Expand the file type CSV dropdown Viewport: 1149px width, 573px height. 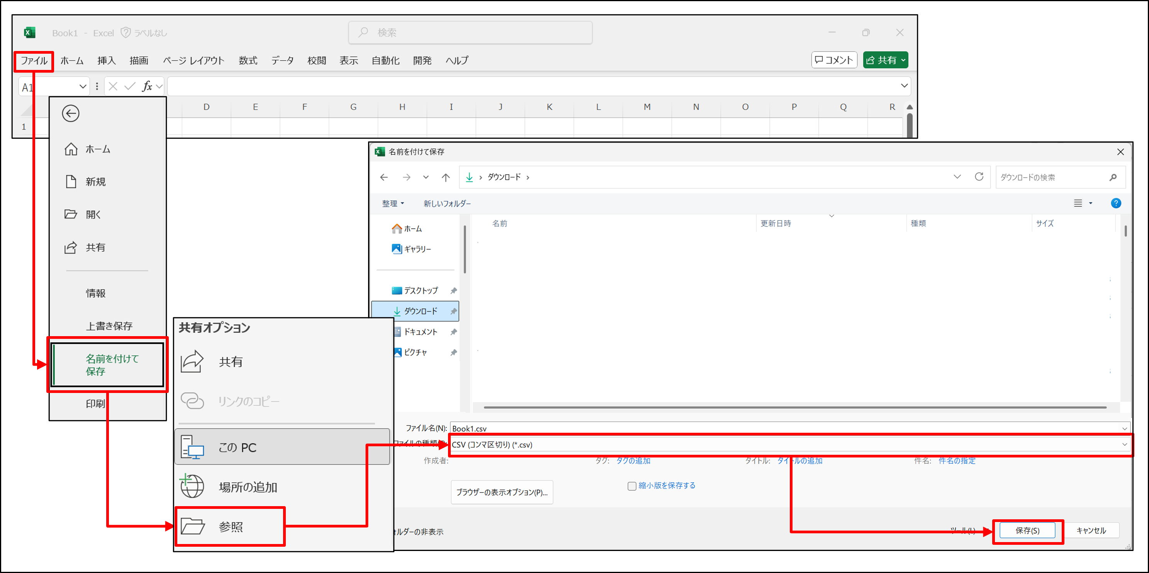1124,444
